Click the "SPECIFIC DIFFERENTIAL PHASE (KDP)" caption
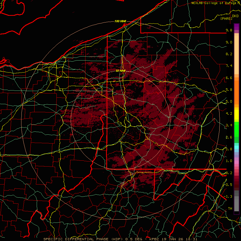241x241 pixels. [x=84, y=239]
